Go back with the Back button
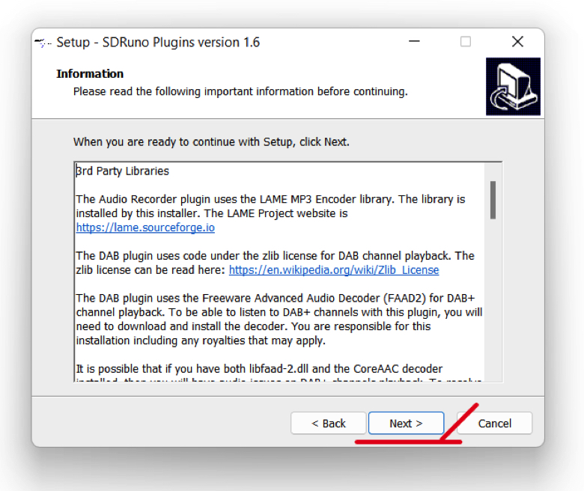584x491 pixels. 328,423
